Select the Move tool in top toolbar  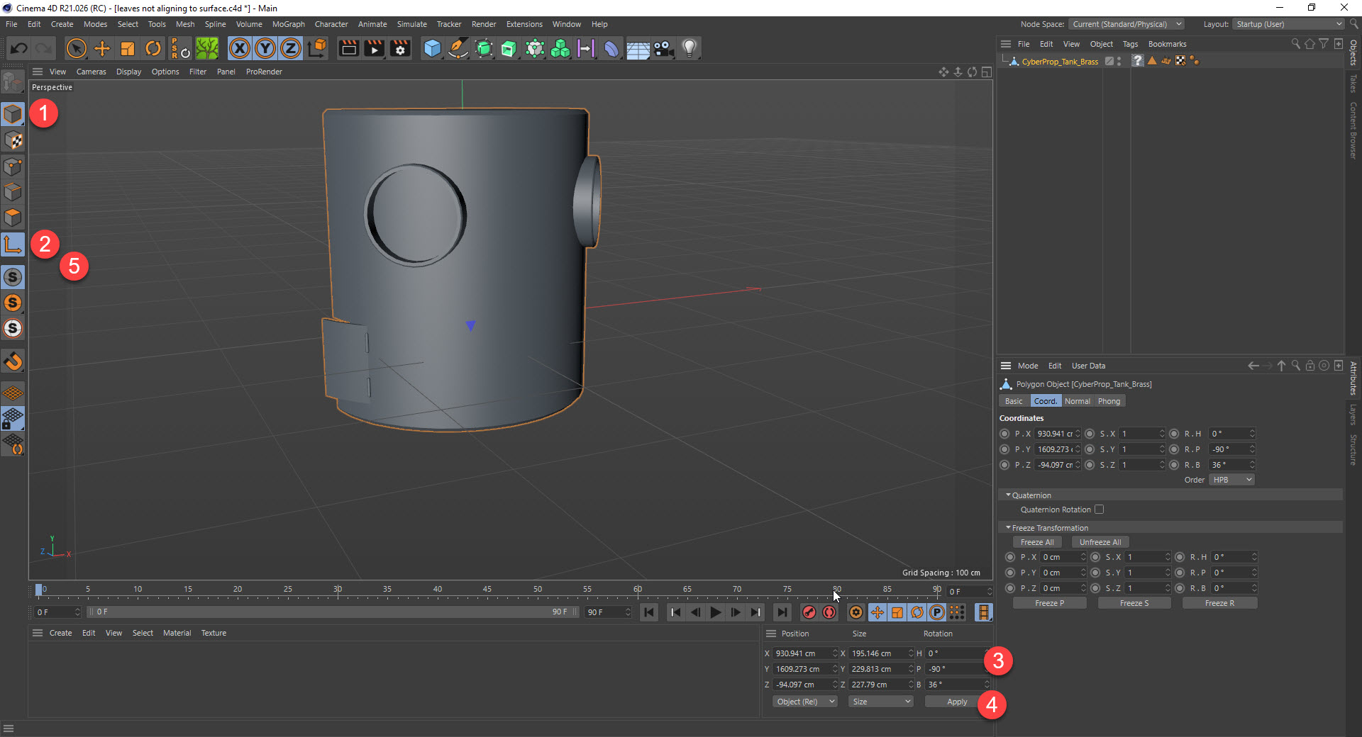pyautogui.click(x=102, y=48)
